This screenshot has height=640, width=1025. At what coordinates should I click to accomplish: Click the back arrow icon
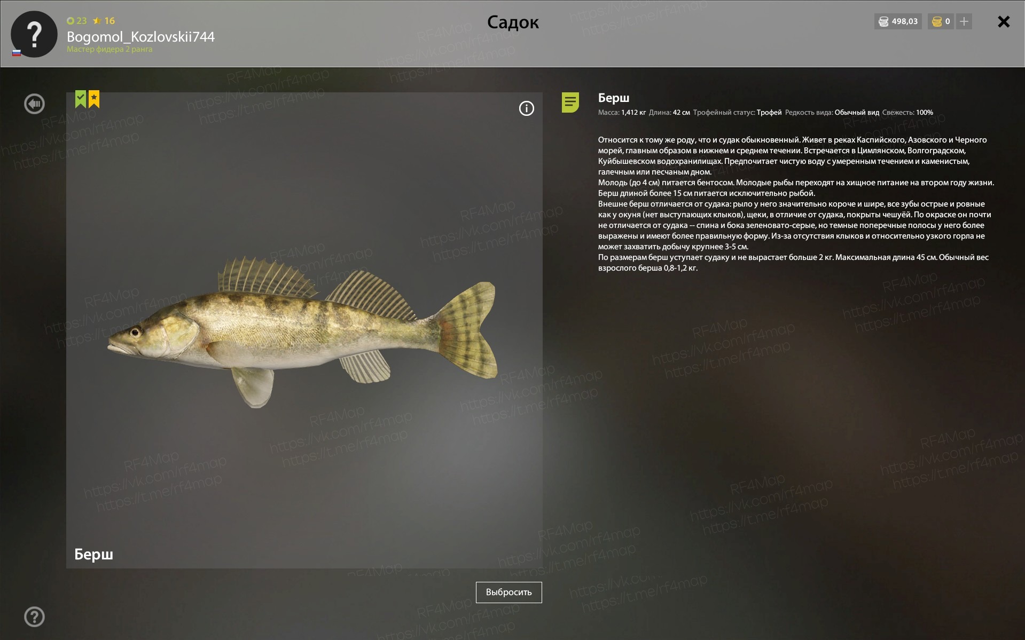34,104
